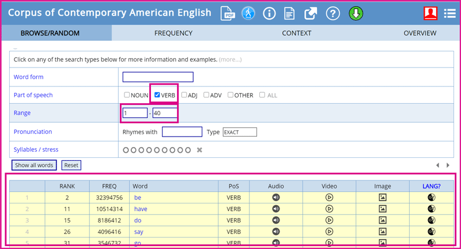Switch to the FREQUENCY tab
Image resolution: width=461 pixels, height=249 pixels.
click(x=173, y=33)
